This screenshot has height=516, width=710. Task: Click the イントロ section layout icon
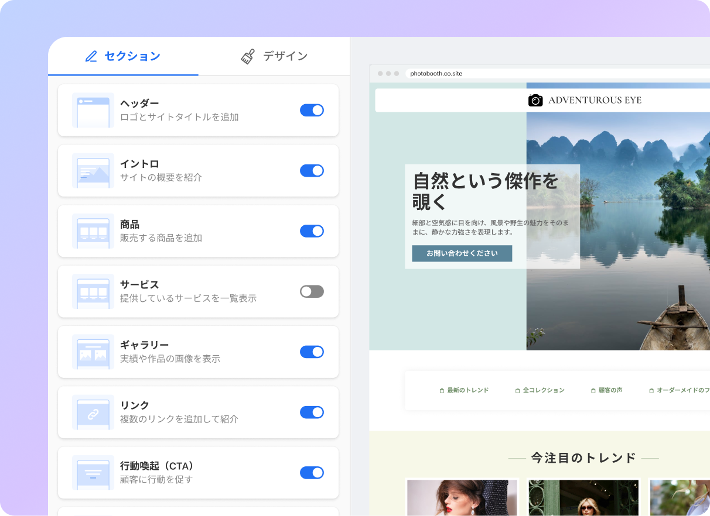pos(93,170)
